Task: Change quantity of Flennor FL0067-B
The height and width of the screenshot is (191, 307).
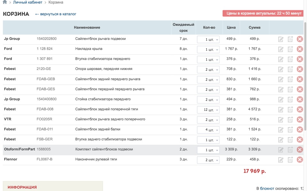Action: (x=208, y=160)
